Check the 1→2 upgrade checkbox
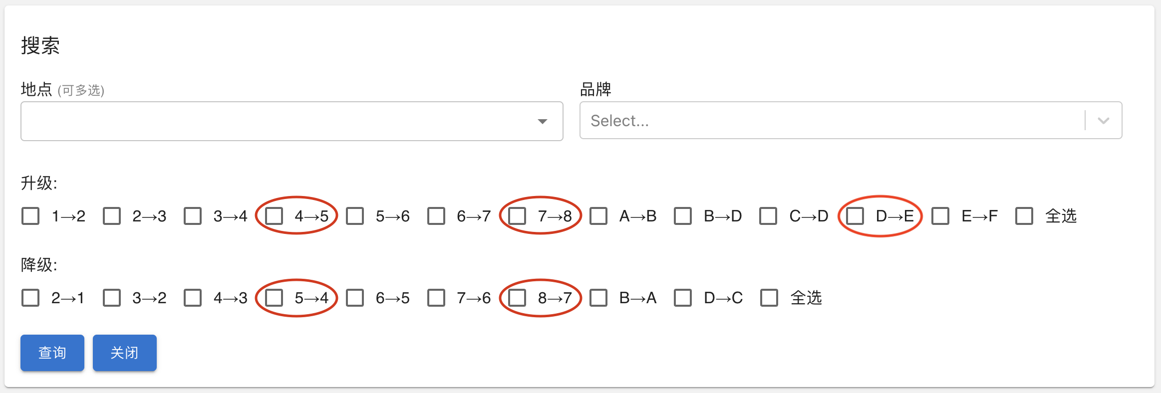Screen dimensions: 1161x393 (30, 216)
